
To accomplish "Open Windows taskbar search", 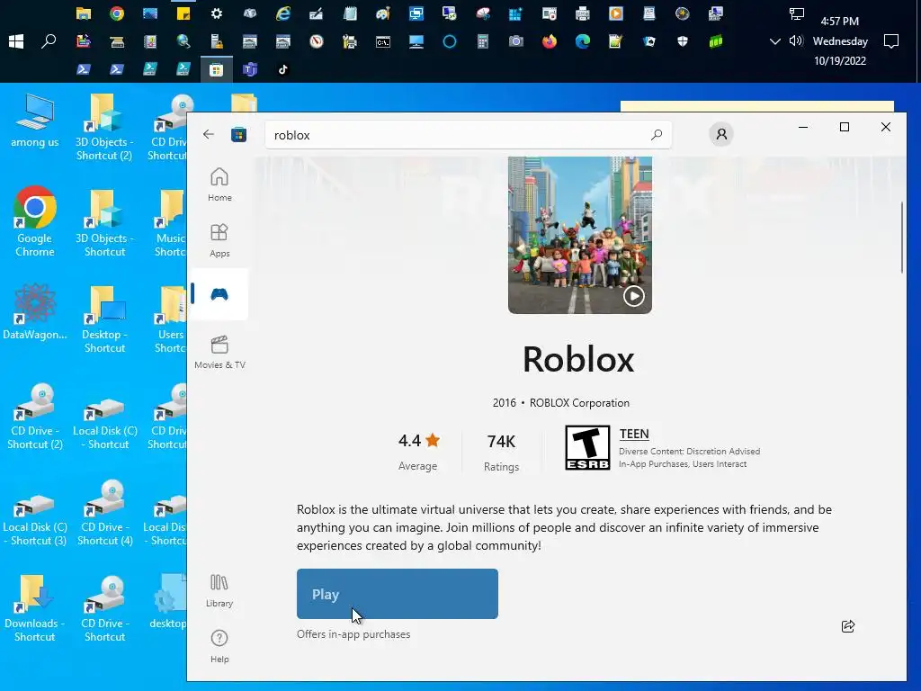I will tap(49, 41).
